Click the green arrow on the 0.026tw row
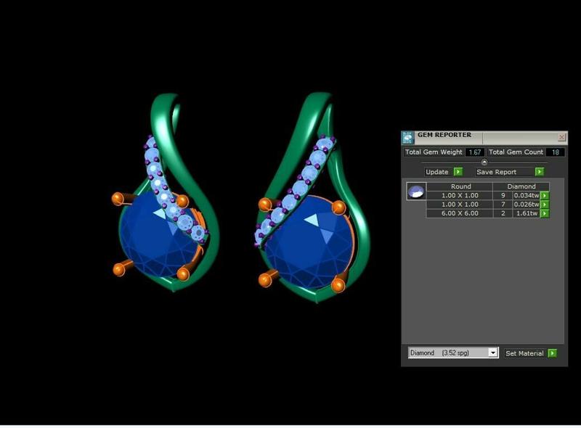The height and width of the screenshot is (428, 581). click(545, 205)
